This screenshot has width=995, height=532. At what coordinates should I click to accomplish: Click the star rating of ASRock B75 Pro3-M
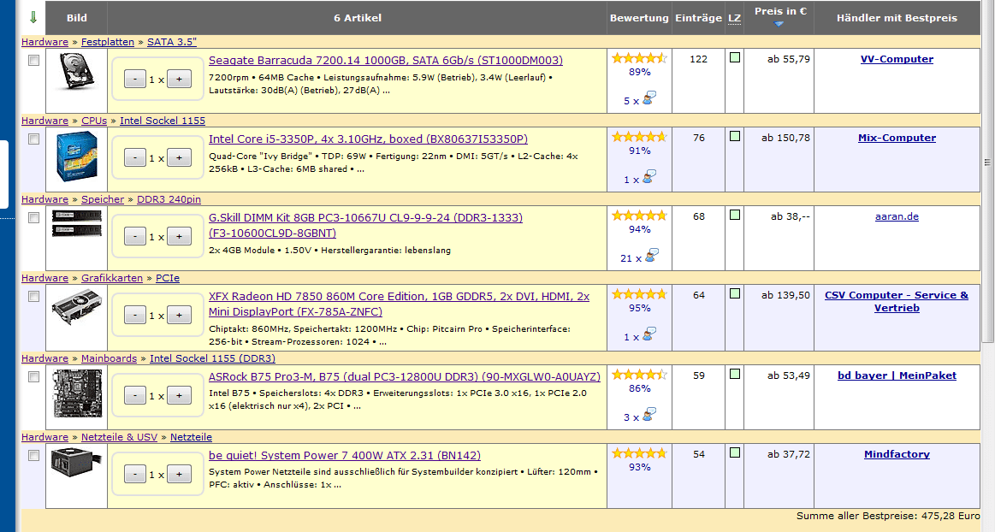coord(639,375)
